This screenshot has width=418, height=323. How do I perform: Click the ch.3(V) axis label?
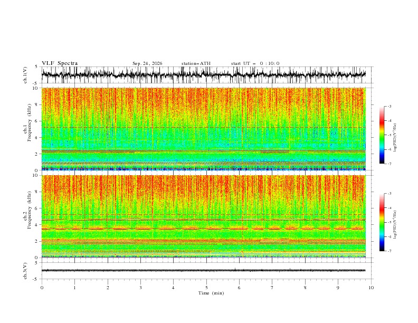[25, 271]
